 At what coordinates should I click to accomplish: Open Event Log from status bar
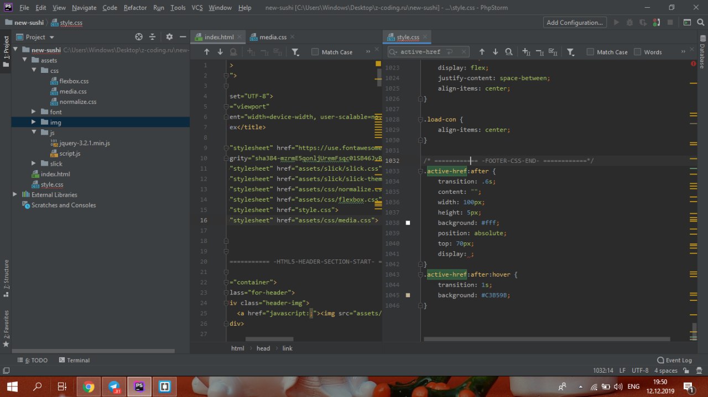point(674,360)
